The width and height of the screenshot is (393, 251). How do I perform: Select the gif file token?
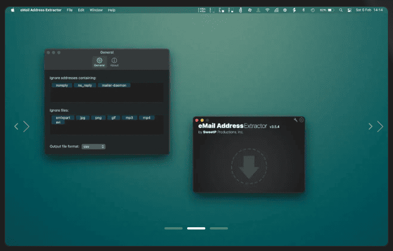113,118
